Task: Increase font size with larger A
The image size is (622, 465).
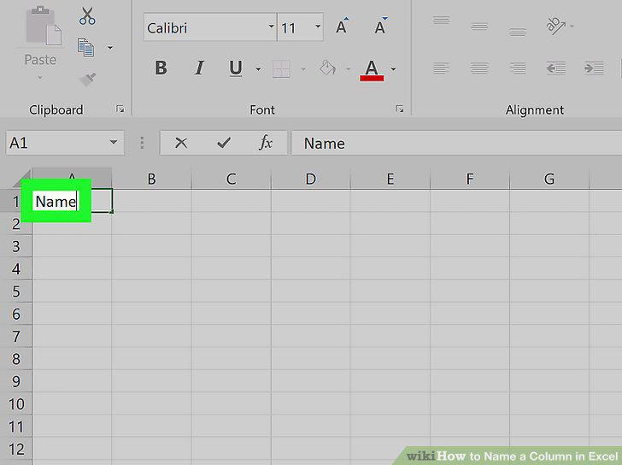Action: tap(342, 26)
